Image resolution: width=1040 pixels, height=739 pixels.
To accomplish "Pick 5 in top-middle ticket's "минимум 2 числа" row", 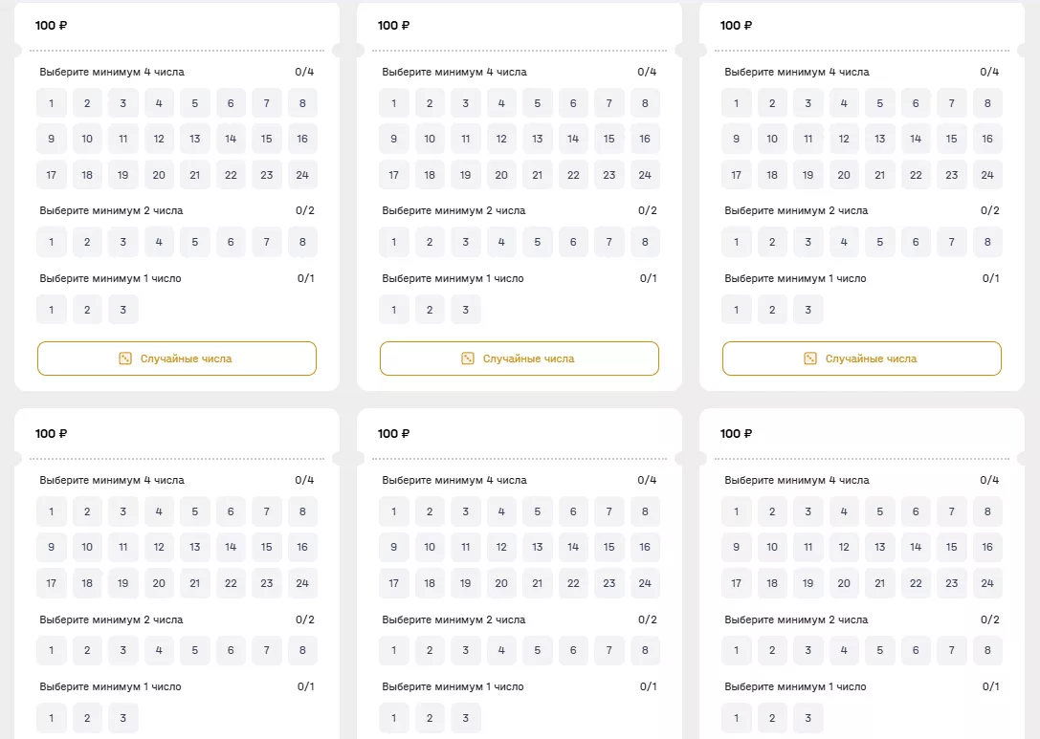I will 538,242.
